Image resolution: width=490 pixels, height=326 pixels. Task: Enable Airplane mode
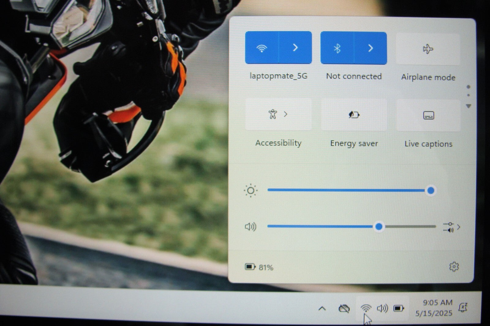pyautogui.click(x=428, y=49)
